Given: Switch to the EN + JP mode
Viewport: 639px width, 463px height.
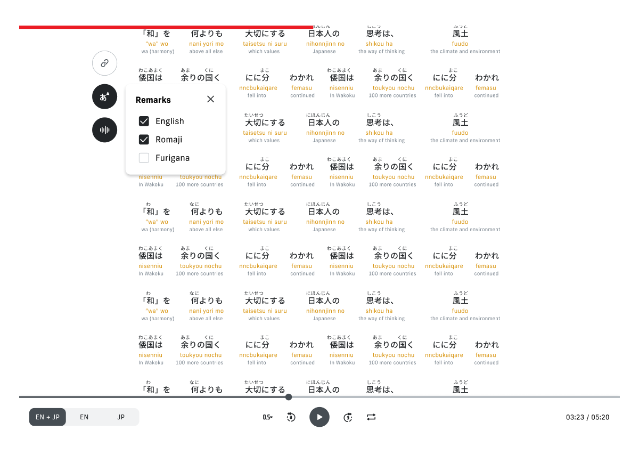Looking at the screenshot, I should click(47, 417).
